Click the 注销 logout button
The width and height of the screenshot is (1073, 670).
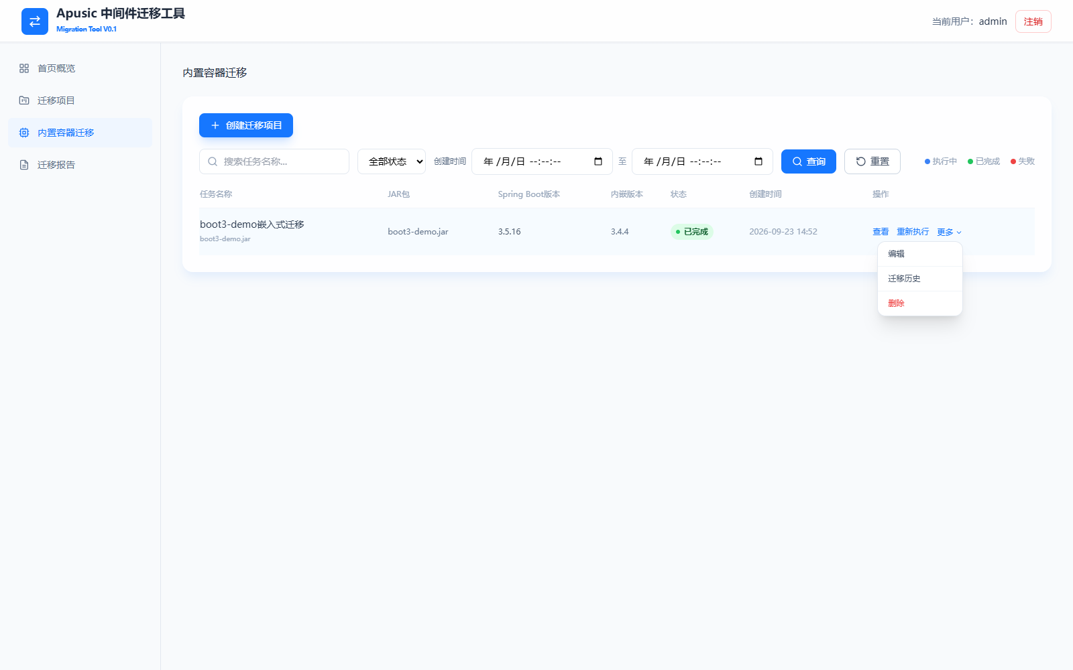tap(1033, 21)
